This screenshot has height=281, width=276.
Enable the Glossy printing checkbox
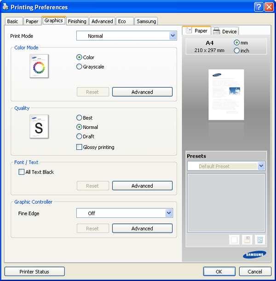tap(80, 147)
